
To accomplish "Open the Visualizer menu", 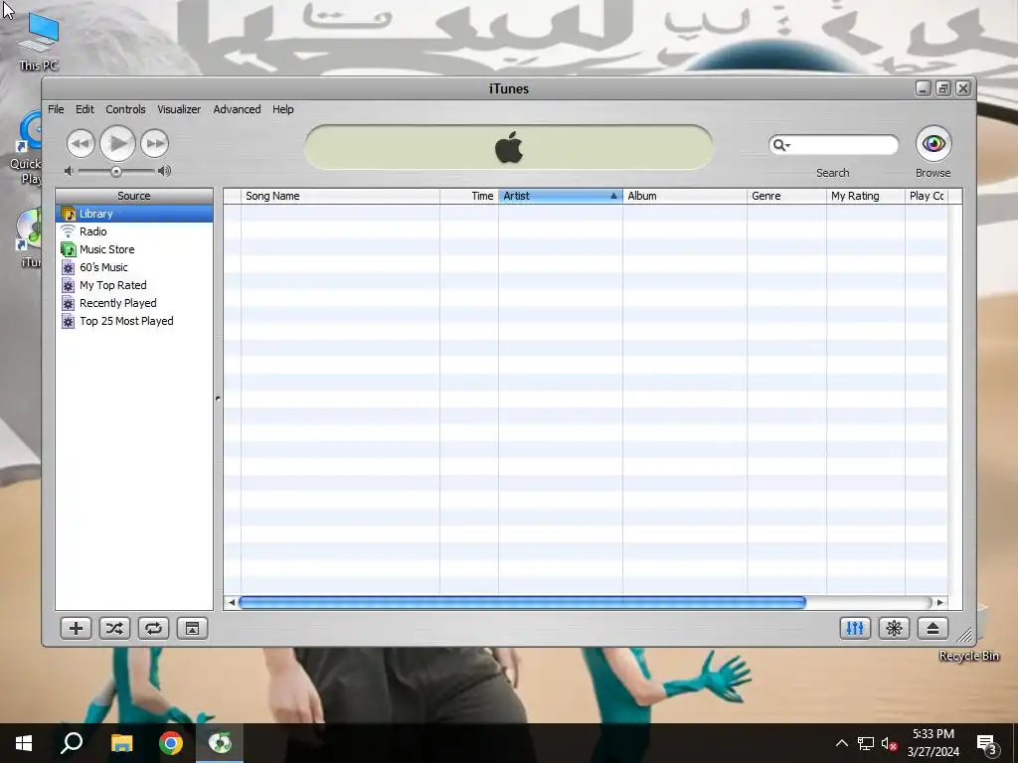I will [x=179, y=109].
